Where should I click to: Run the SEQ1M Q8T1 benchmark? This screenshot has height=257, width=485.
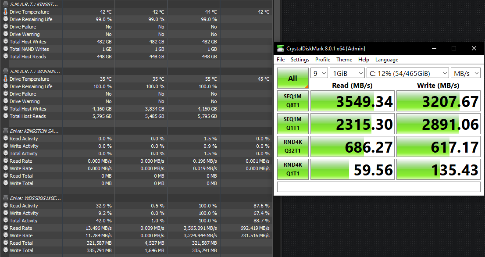292,101
